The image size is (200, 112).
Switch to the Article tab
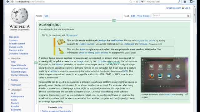[39, 16]
